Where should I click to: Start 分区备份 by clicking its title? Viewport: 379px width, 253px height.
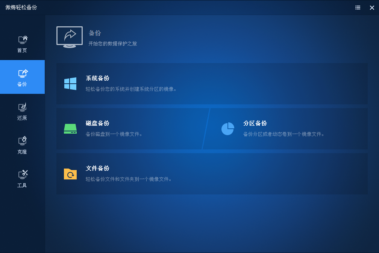click(x=255, y=123)
